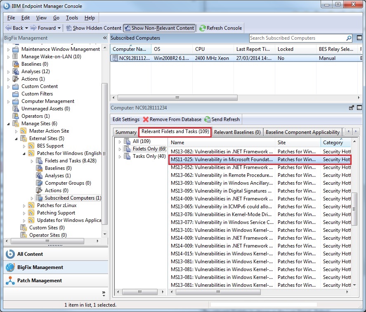366x312 pixels.
Task: Expand the Computer Management node
Action: point(8,102)
